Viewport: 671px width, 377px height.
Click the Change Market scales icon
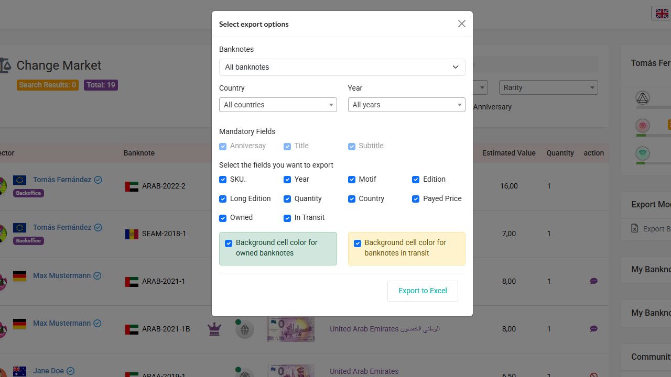point(5,65)
